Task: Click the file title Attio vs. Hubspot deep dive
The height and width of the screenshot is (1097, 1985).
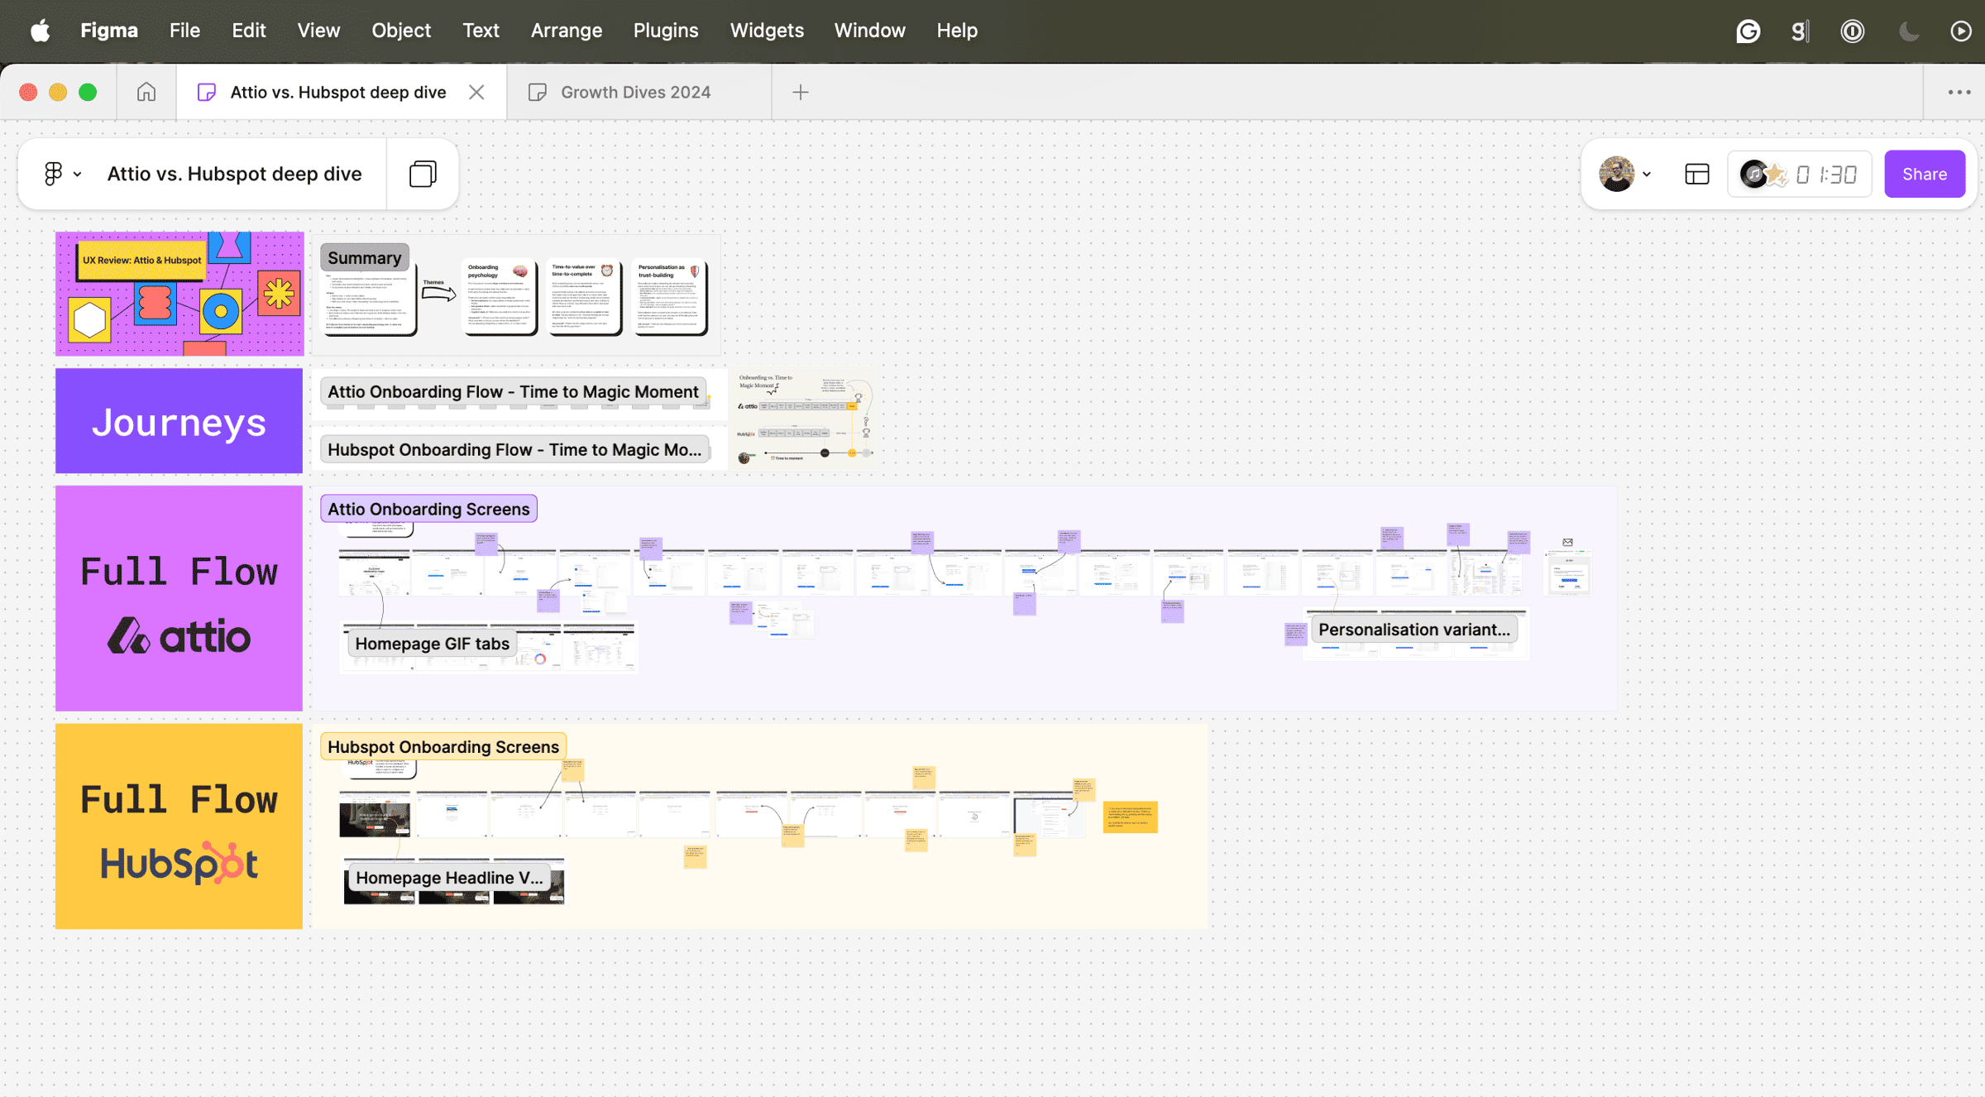Action: tap(234, 174)
